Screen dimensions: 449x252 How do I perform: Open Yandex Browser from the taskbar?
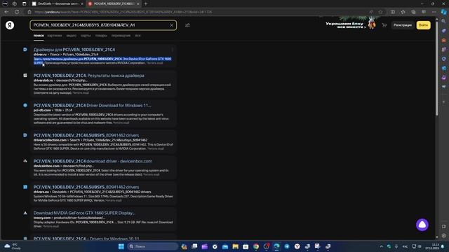coord(297,246)
